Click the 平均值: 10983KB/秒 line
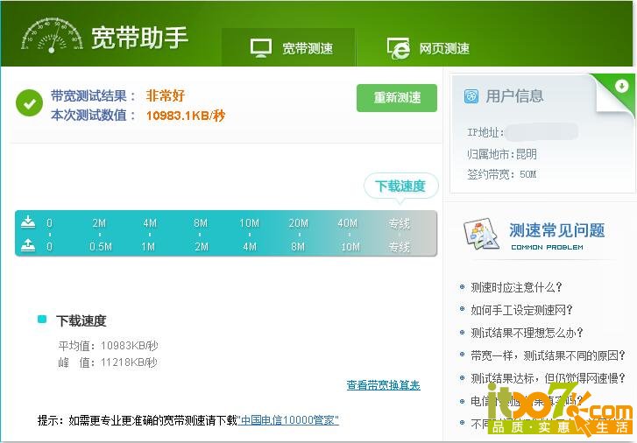 point(108,346)
